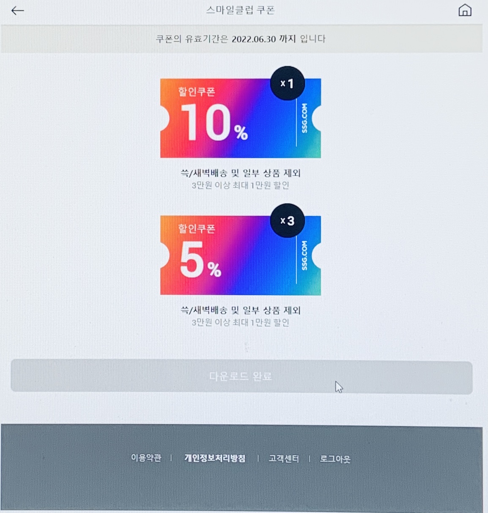Tap the x1 quantity badge
Image resolution: width=488 pixels, height=513 pixels.
coord(287,83)
